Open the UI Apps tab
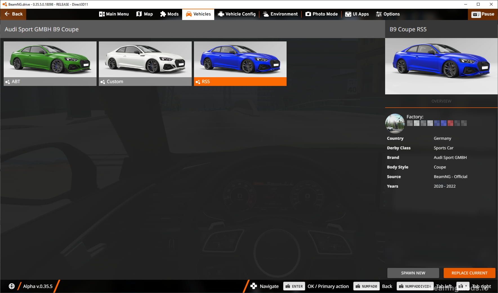Image resolution: width=498 pixels, height=293 pixels. click(x=357, y=14)
